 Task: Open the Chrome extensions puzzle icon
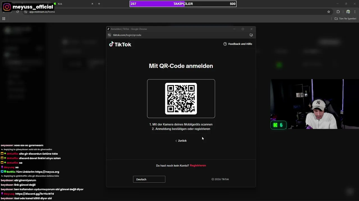[x=338, y=12]
